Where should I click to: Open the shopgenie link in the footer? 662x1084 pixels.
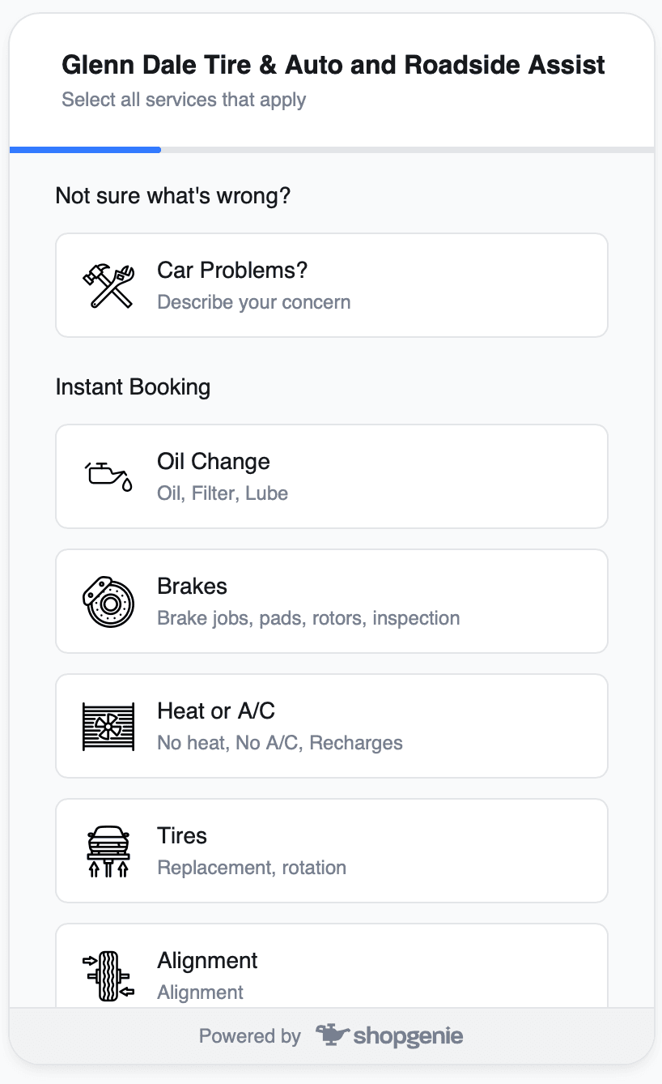click(x=389, y=1035)
